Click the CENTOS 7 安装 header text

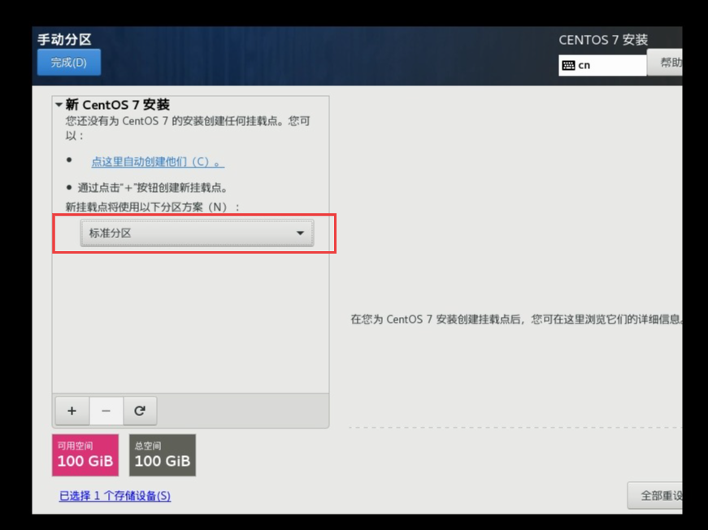tap(603, 40)
